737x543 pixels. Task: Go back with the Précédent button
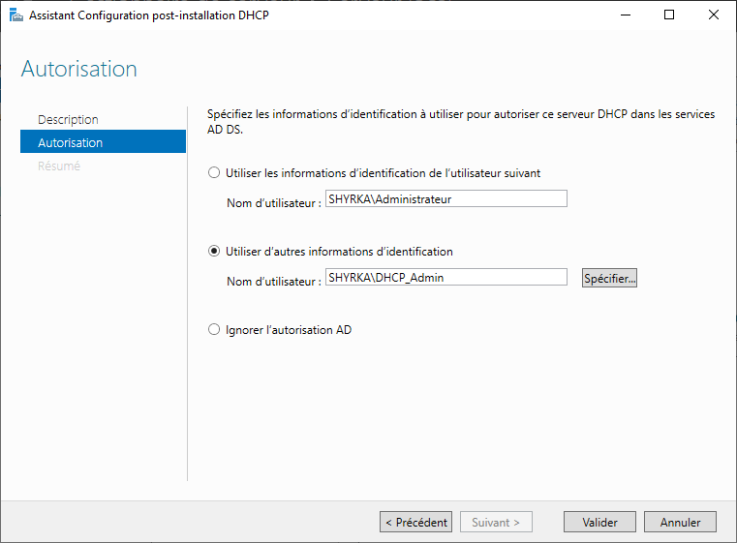415,523
